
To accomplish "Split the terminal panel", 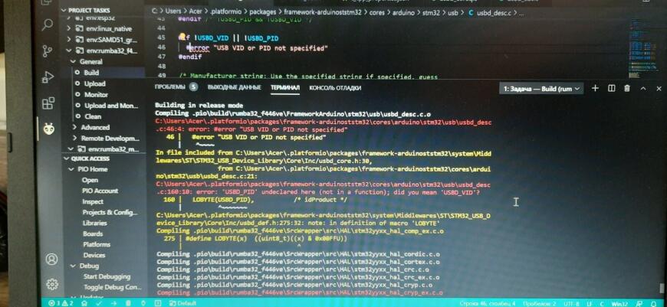I will (x=611, y=88).
